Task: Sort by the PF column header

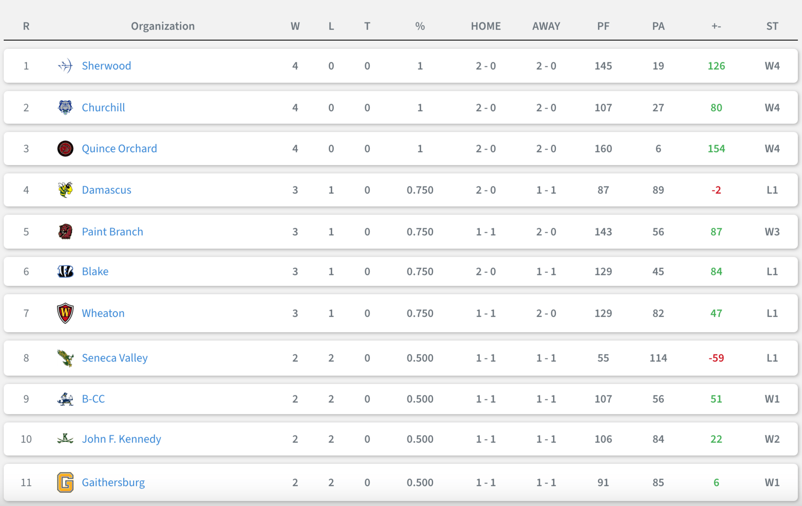Action: [x=603, y=26]
